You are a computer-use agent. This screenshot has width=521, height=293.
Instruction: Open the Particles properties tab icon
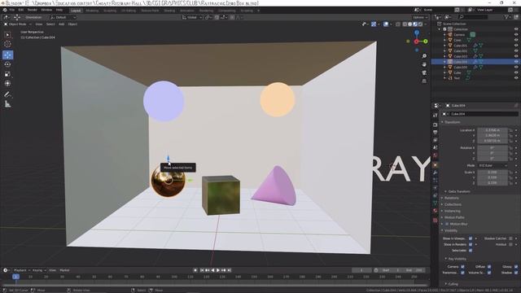click(x=436, y=181)
